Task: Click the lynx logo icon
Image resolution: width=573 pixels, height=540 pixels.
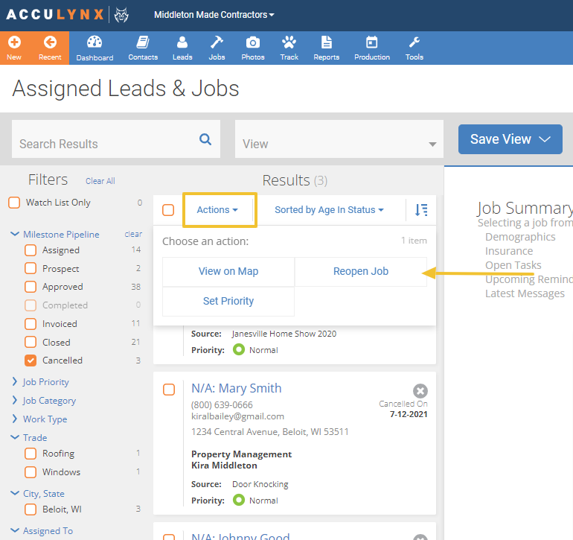Action: pos(121,16)
